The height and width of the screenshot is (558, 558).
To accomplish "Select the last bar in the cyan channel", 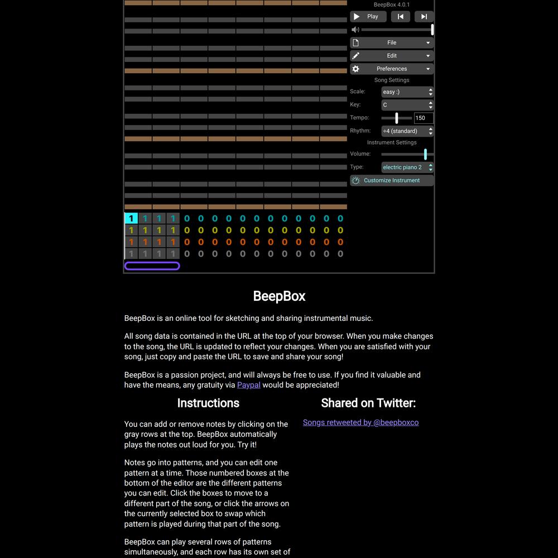I will [340, 218].
